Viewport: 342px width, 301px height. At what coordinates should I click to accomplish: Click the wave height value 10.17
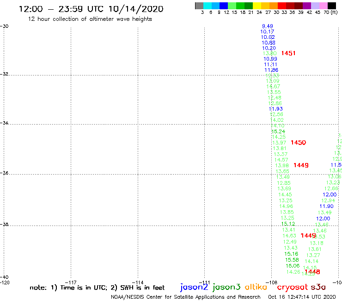pos(267,31)
